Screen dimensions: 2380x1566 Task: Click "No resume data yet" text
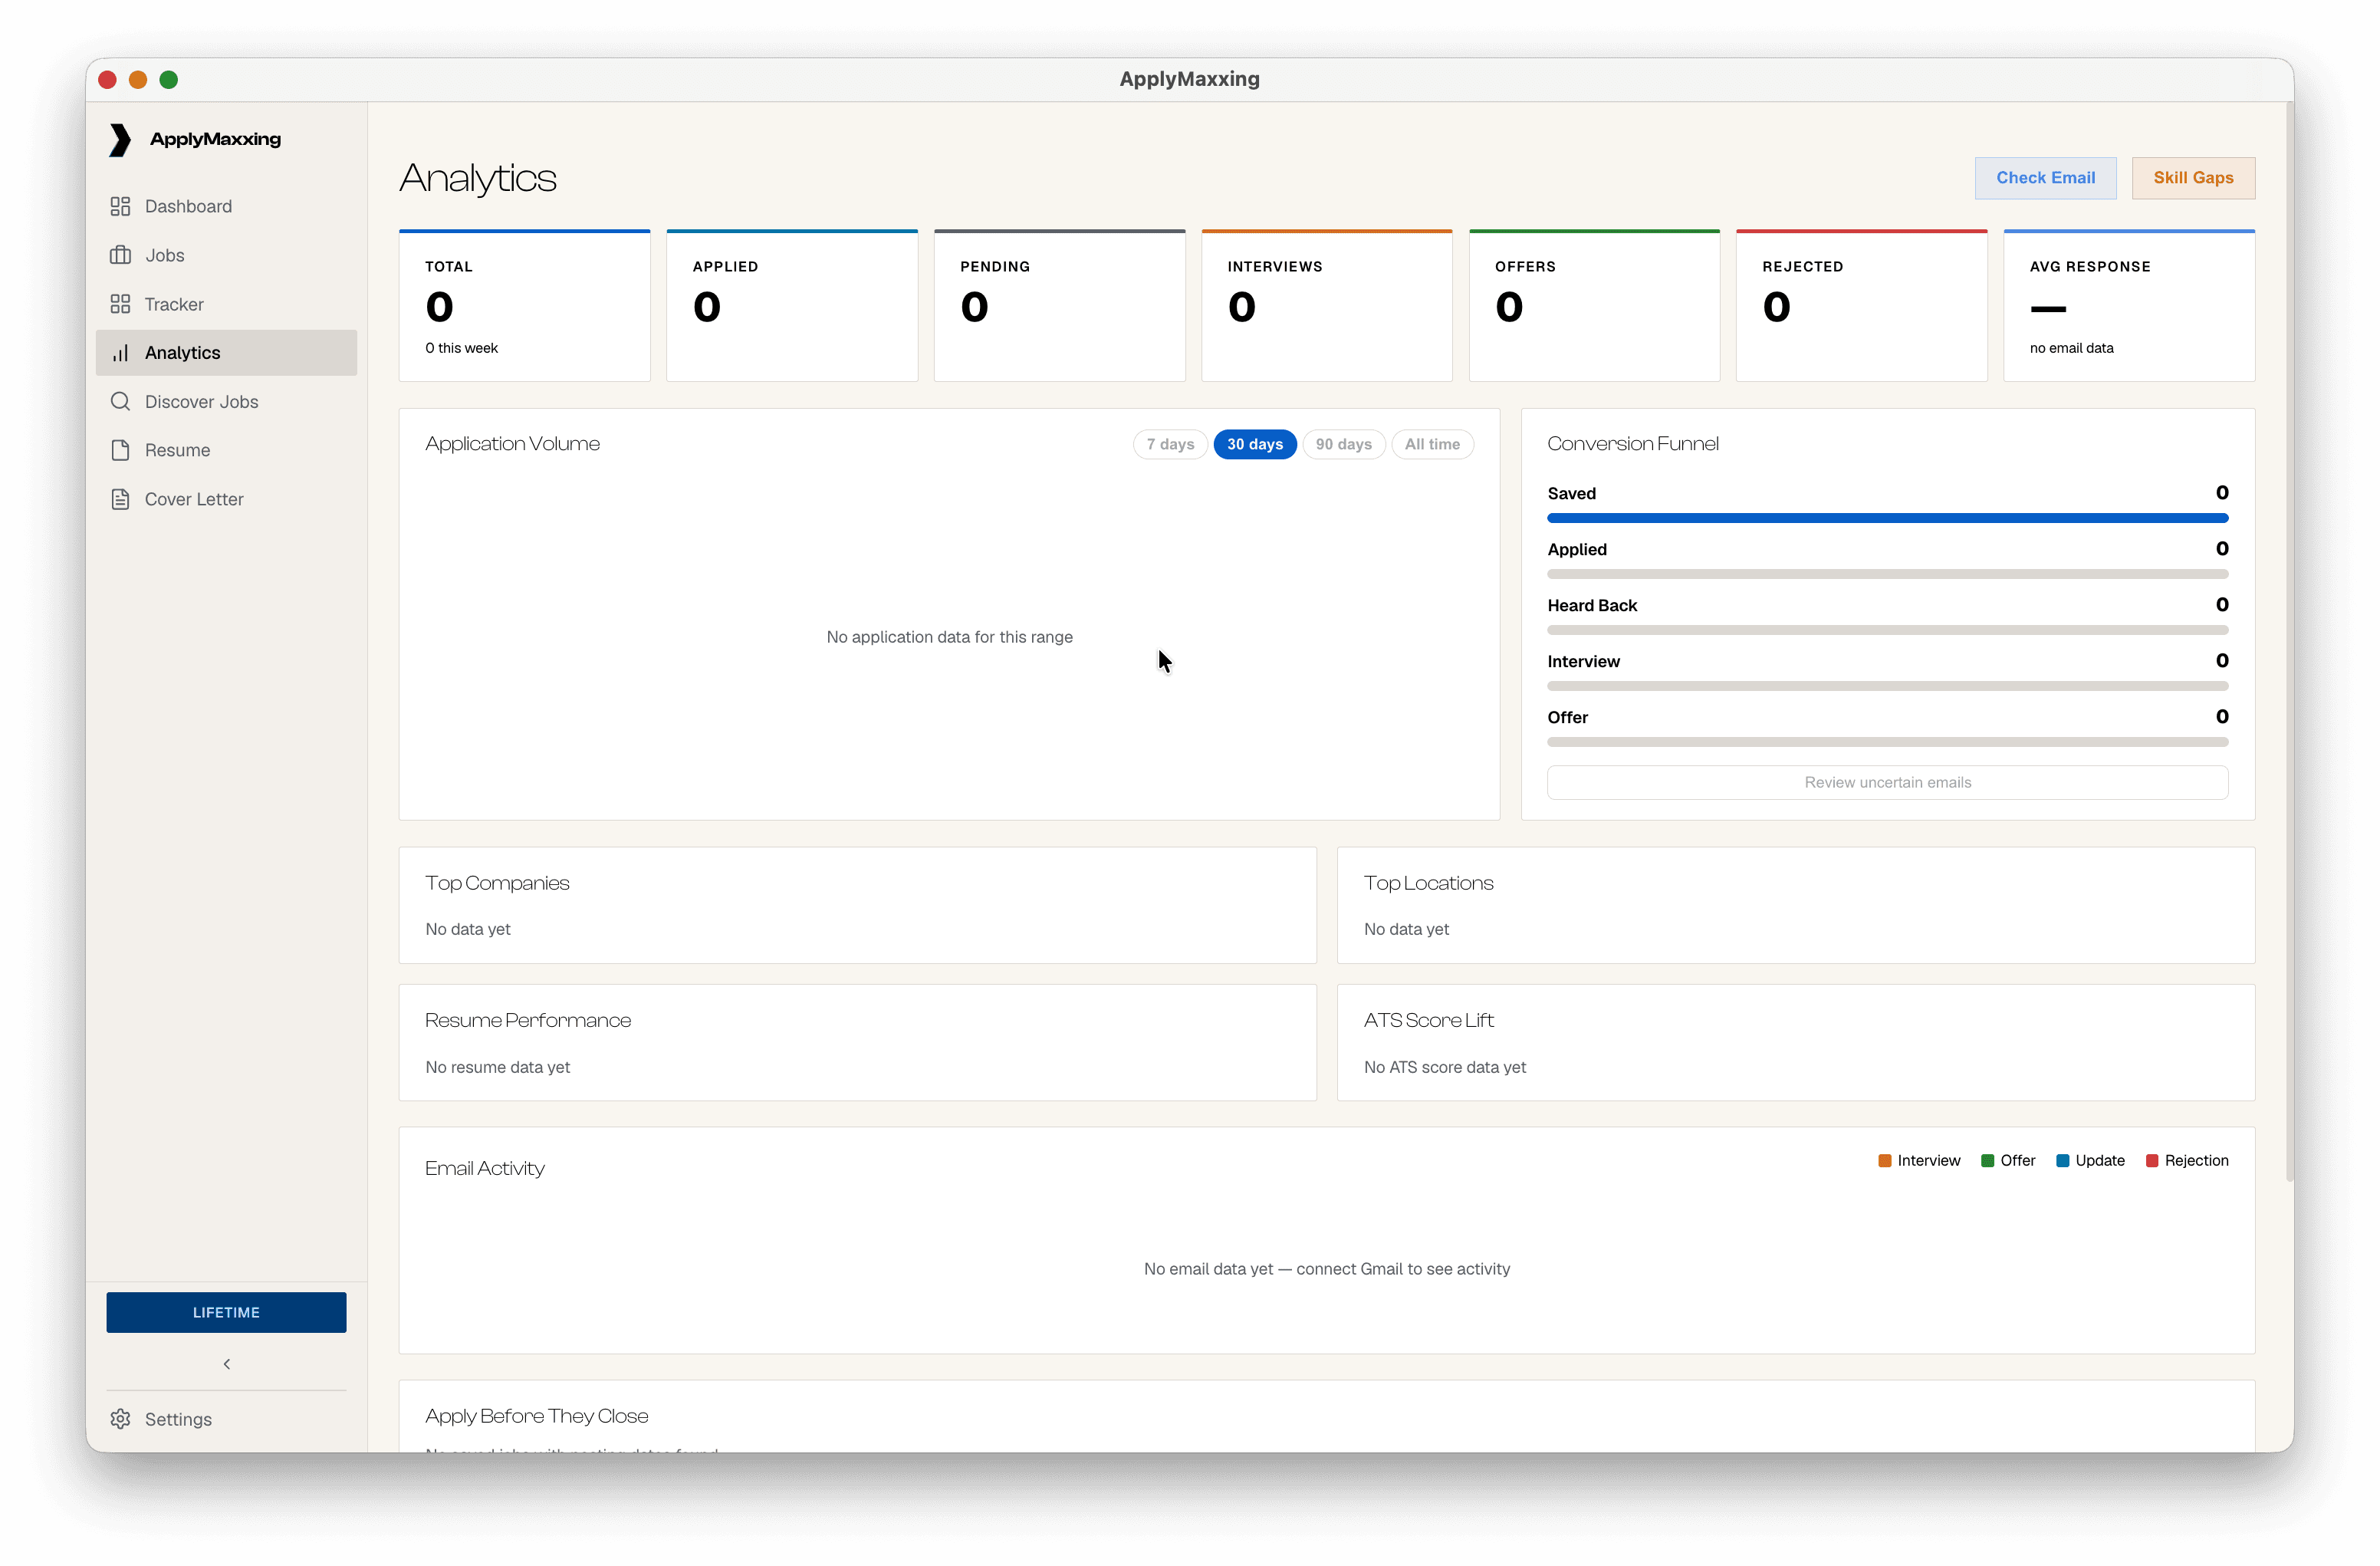pos(497,1067)
